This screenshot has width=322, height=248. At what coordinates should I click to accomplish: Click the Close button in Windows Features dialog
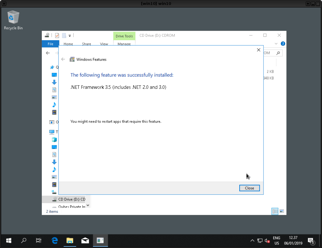[x=249, y=188]
